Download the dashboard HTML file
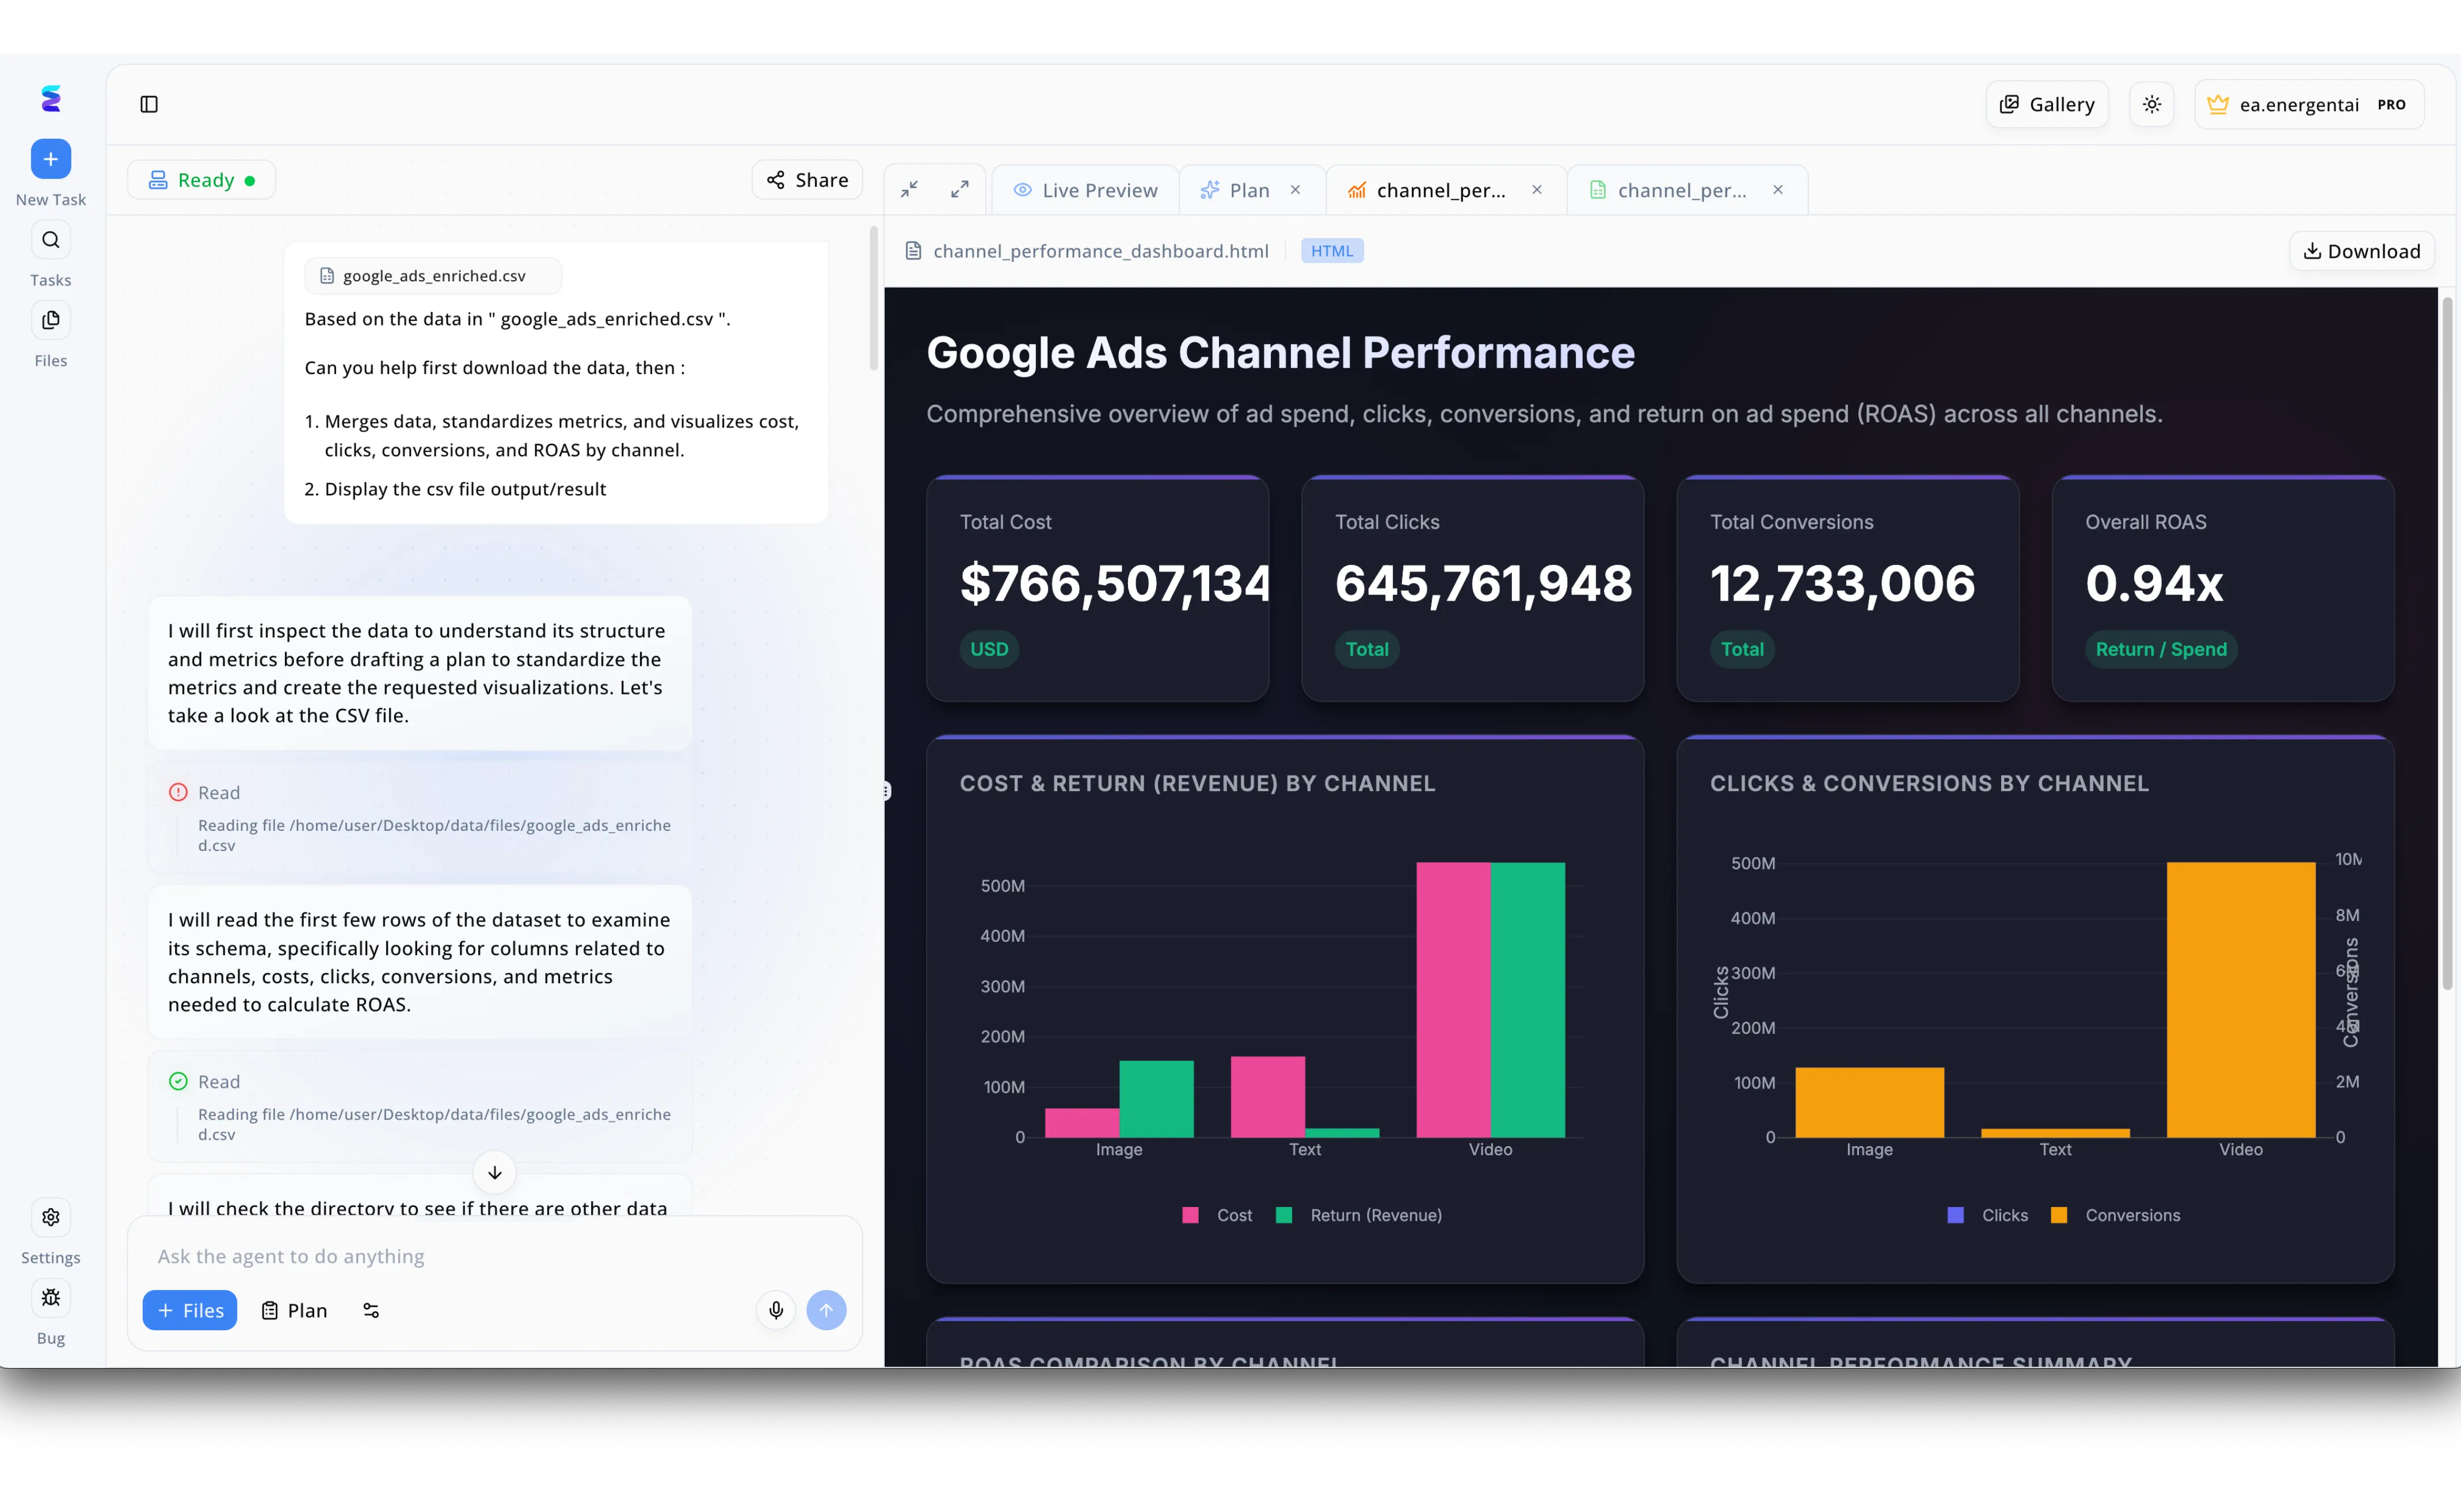 pyautogui.click(x=2361, y=250)
